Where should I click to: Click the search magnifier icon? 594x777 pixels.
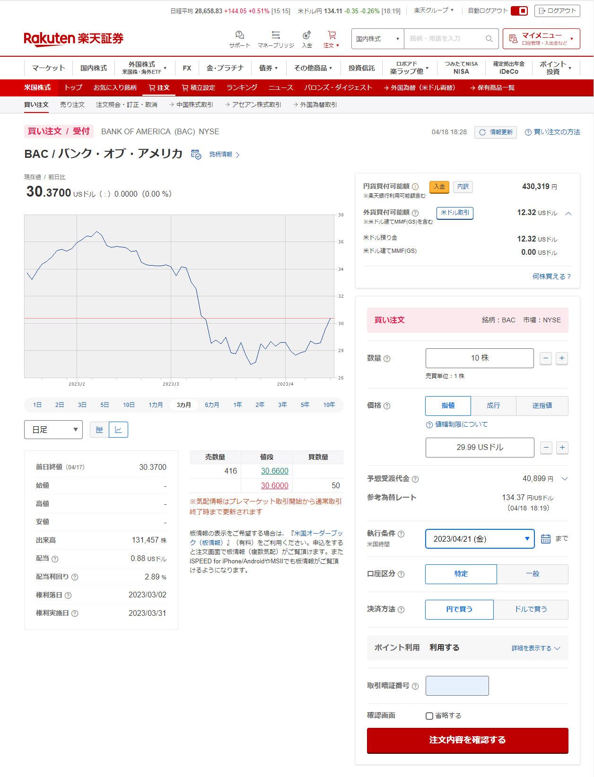[x=489, y=39]
